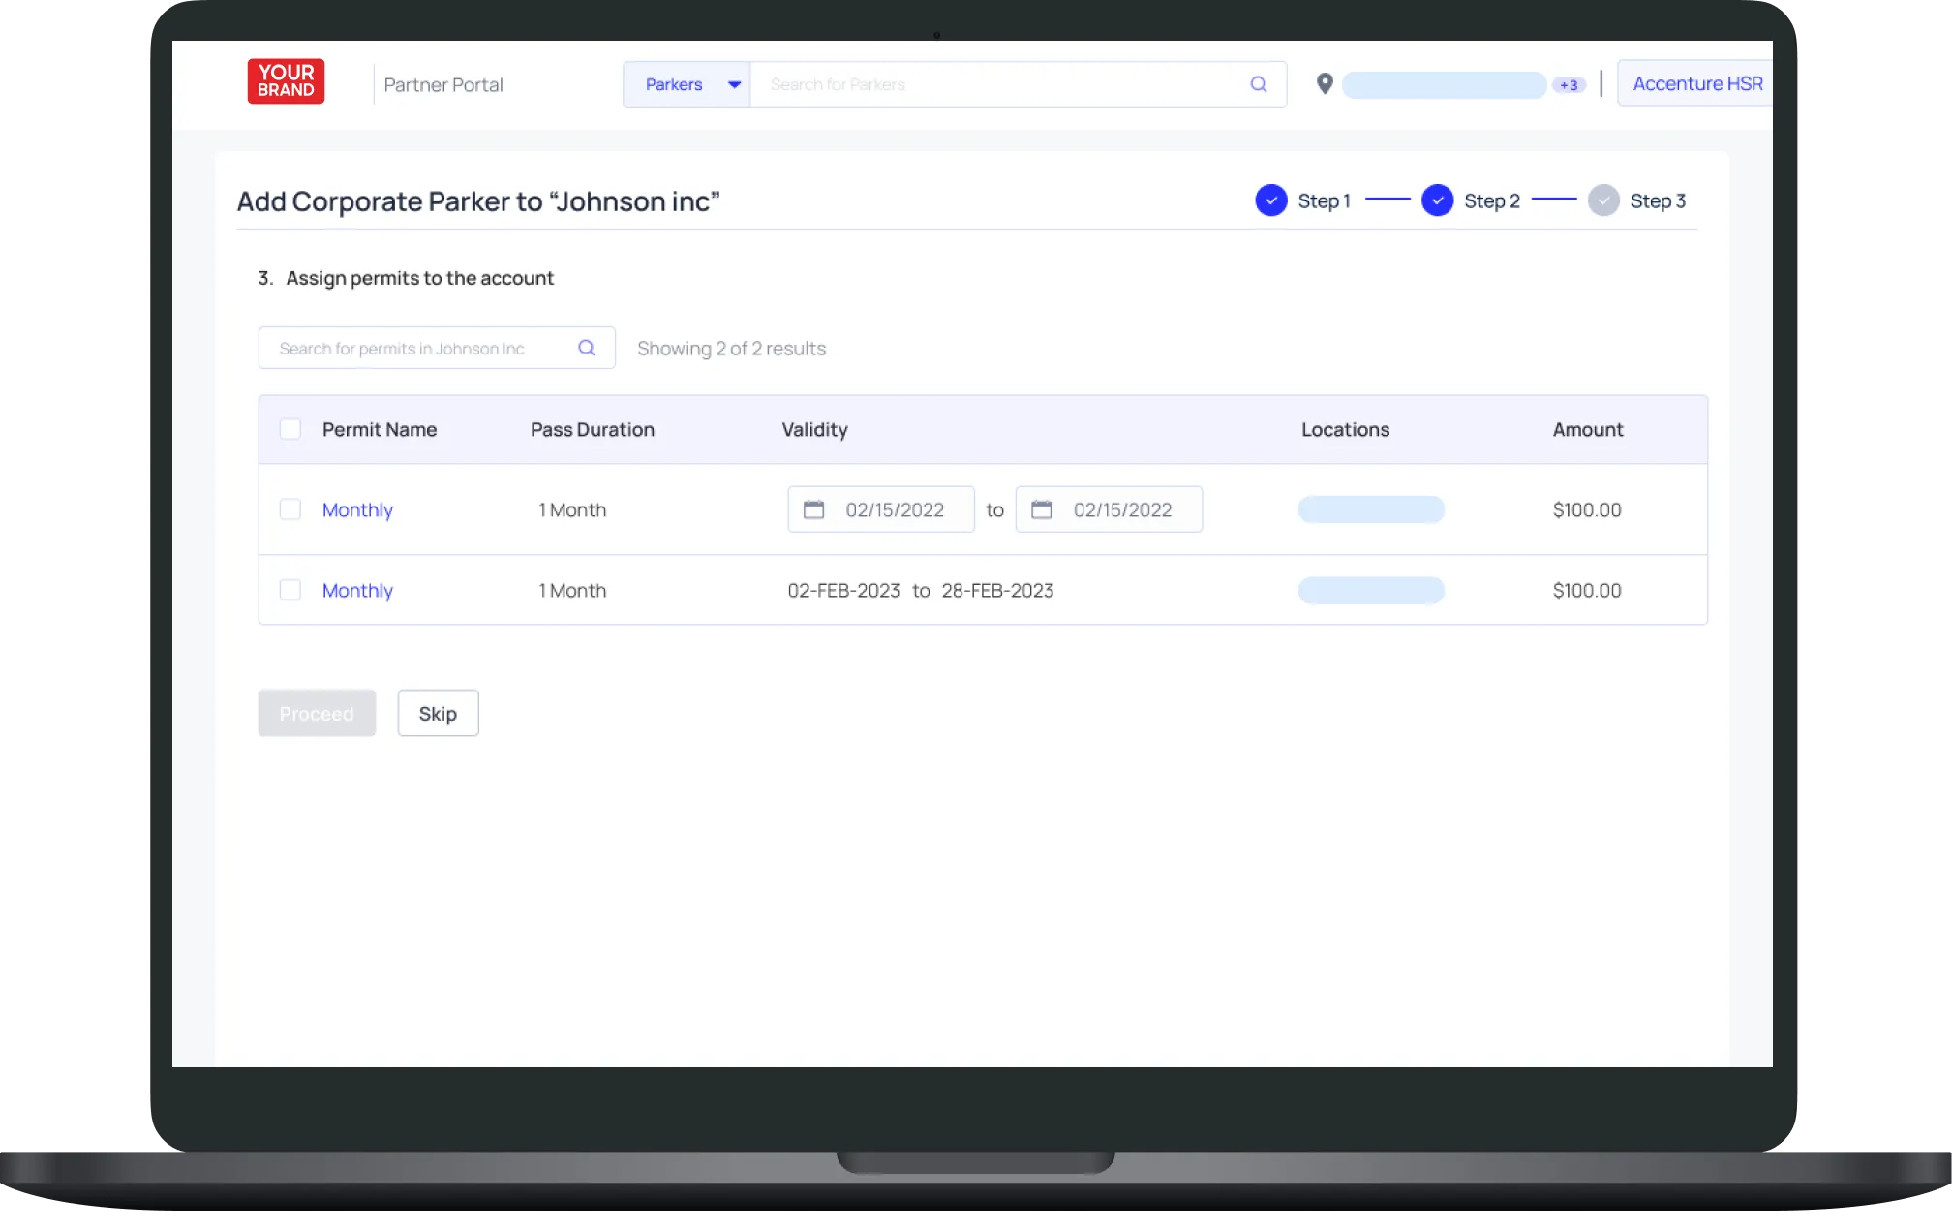
Task: Open the first Monthly permit link
Action: click(357, 509)
